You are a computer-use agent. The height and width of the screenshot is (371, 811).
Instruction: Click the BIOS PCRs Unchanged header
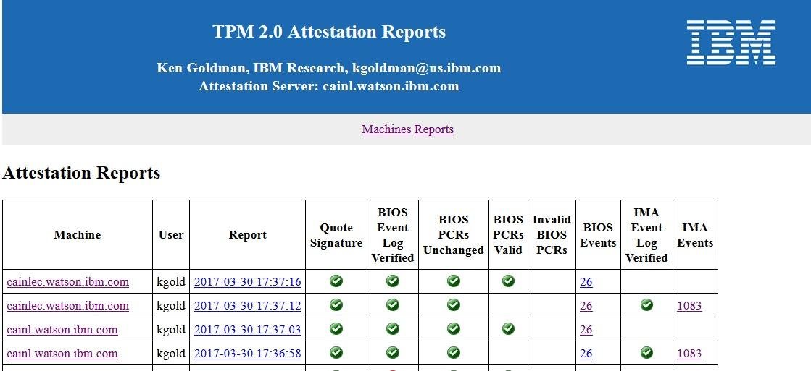point(454,235)
